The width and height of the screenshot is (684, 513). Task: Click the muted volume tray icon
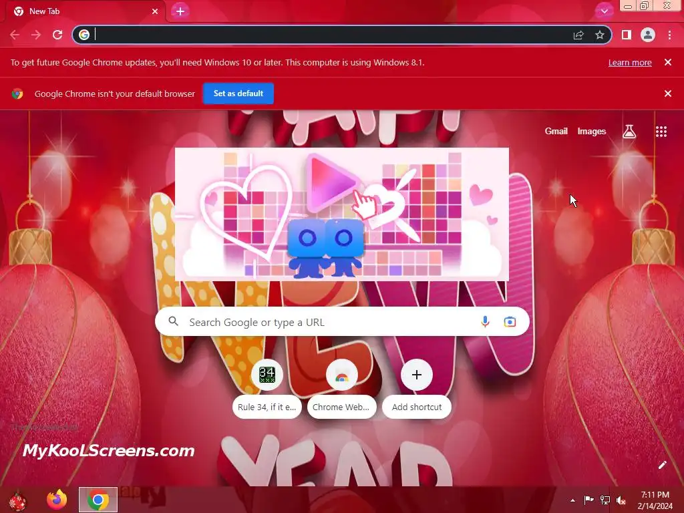[x=621, y=500]
